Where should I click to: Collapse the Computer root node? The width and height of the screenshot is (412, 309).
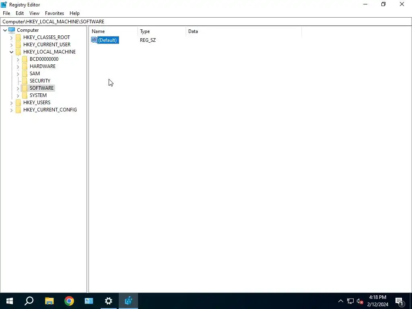5,30
